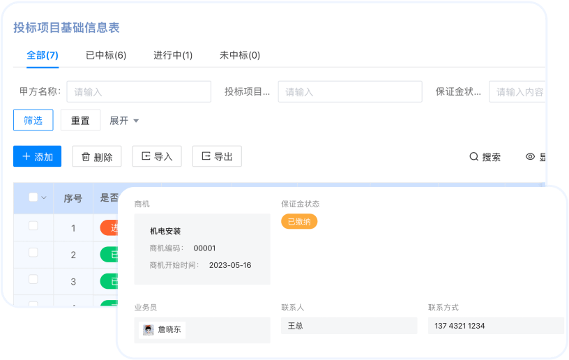Check the checkbox for row 1

(33, 226)
